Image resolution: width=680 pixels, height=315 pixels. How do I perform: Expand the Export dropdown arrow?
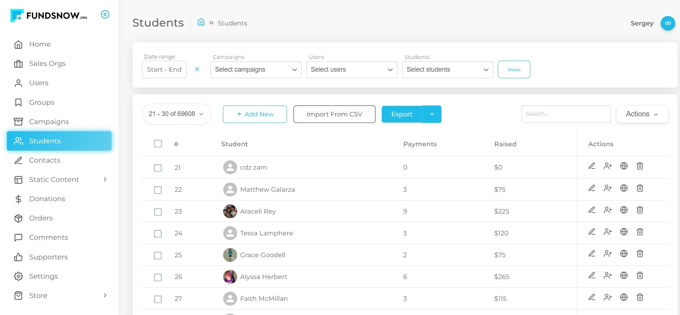coord(432,114)
